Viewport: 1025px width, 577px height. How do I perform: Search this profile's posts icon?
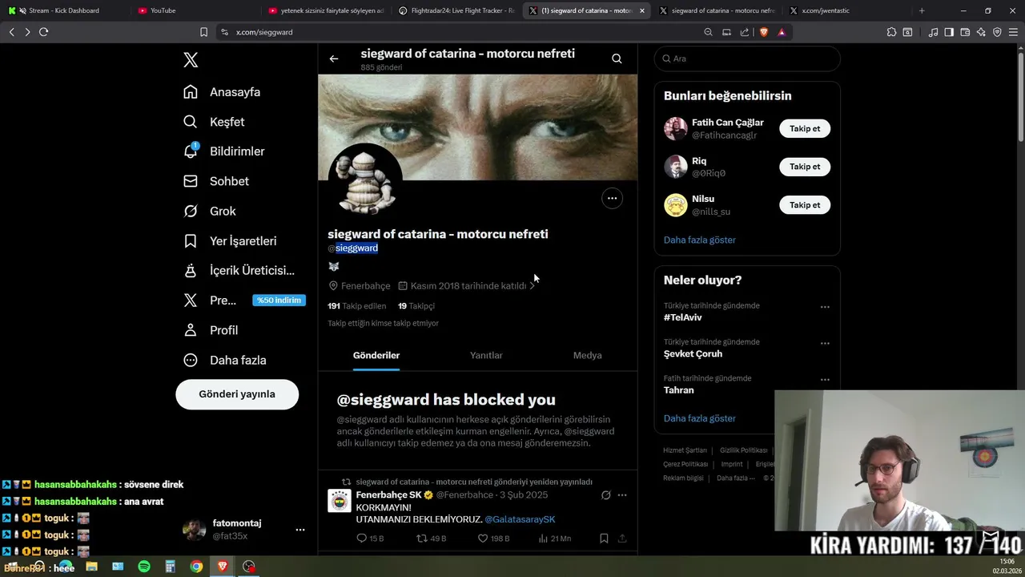617,59
